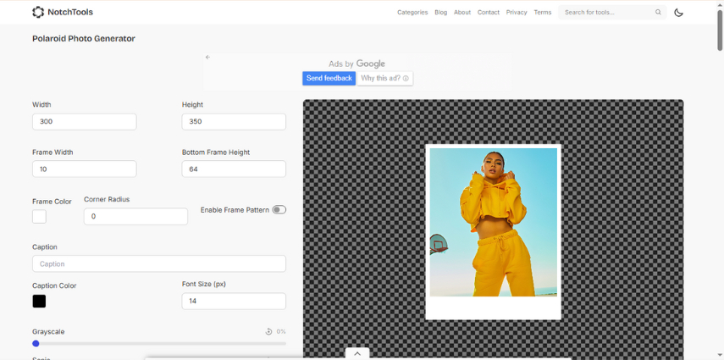Expand the bottom panel chevron up
This screenshot has width=724, height=360.
(x=357, y=353)
